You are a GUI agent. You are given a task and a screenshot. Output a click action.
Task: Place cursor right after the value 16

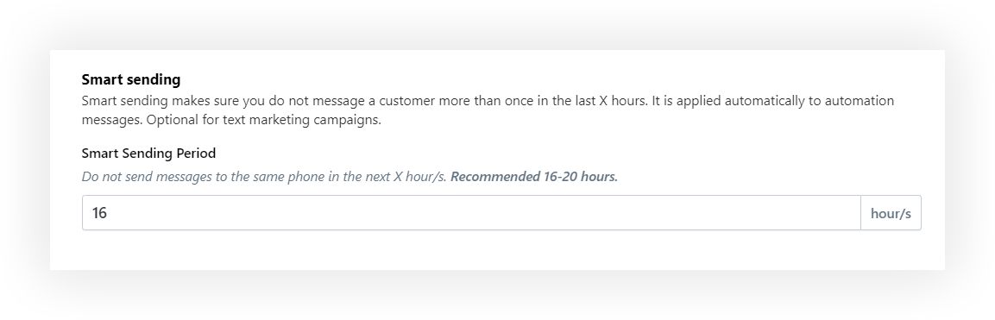[x=108, y=213]
